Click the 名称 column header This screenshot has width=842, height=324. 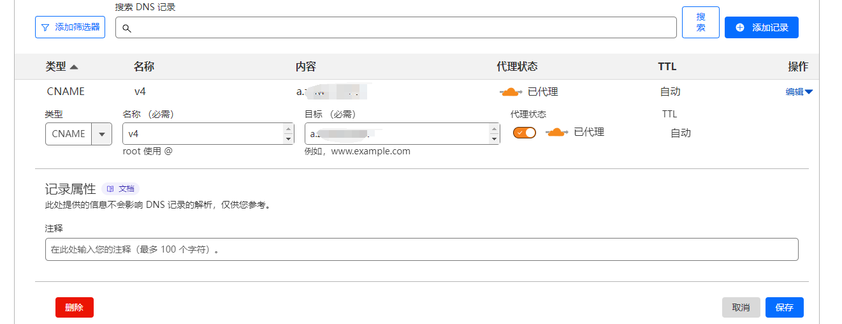[143, 67]
